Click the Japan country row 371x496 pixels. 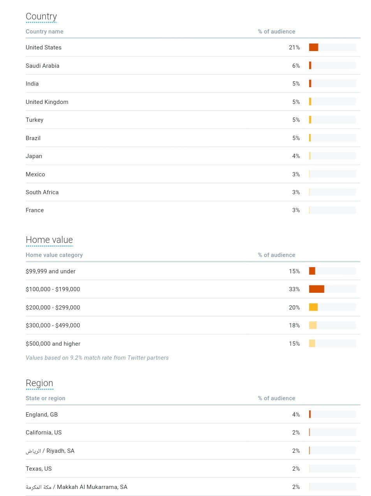coord(34,156)
